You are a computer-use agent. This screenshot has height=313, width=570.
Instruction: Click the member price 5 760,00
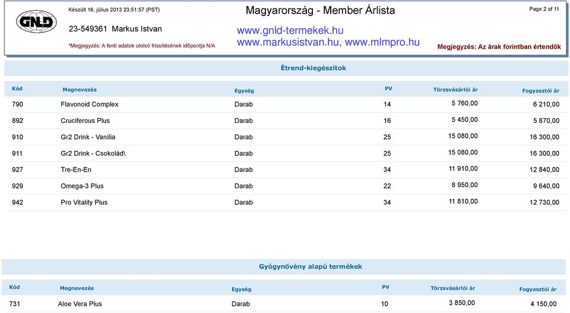(x=464, y=103)
